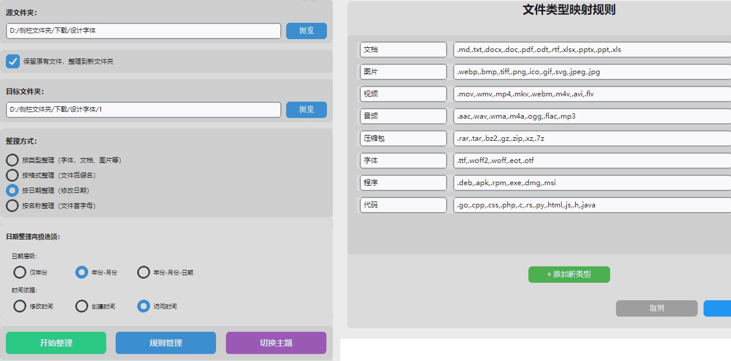Viewport: 731px width, 361px height.
Task: Cancel the mapping rules with 取消
Action: tap(656, 308)
